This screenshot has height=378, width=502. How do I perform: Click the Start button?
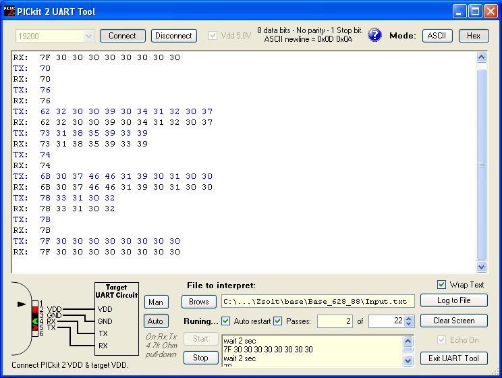coord(201,339)
